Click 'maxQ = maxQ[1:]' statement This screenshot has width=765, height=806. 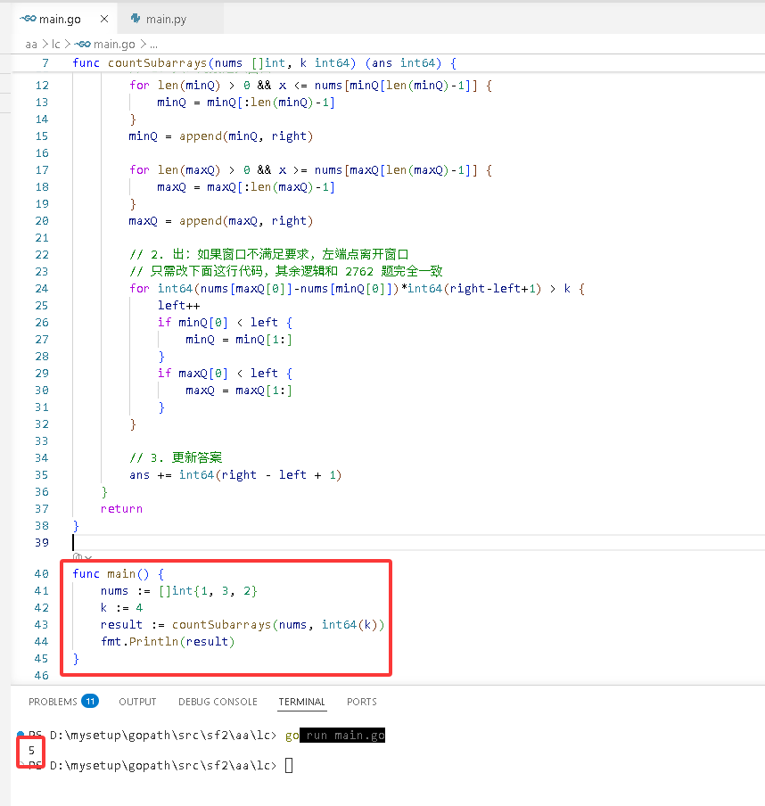point(239,391)
